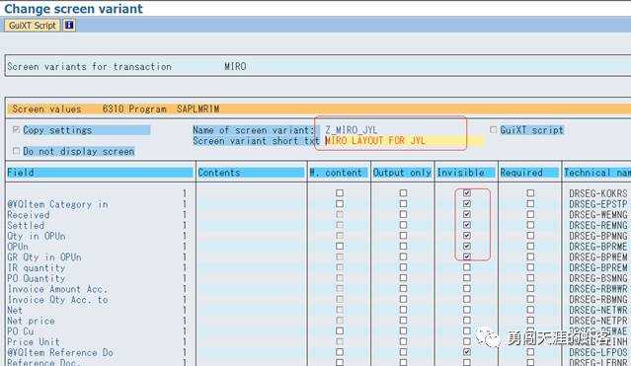Click technical name DRSEG-BSMNG
Screen dimensions: 631x366
(598, 278)
